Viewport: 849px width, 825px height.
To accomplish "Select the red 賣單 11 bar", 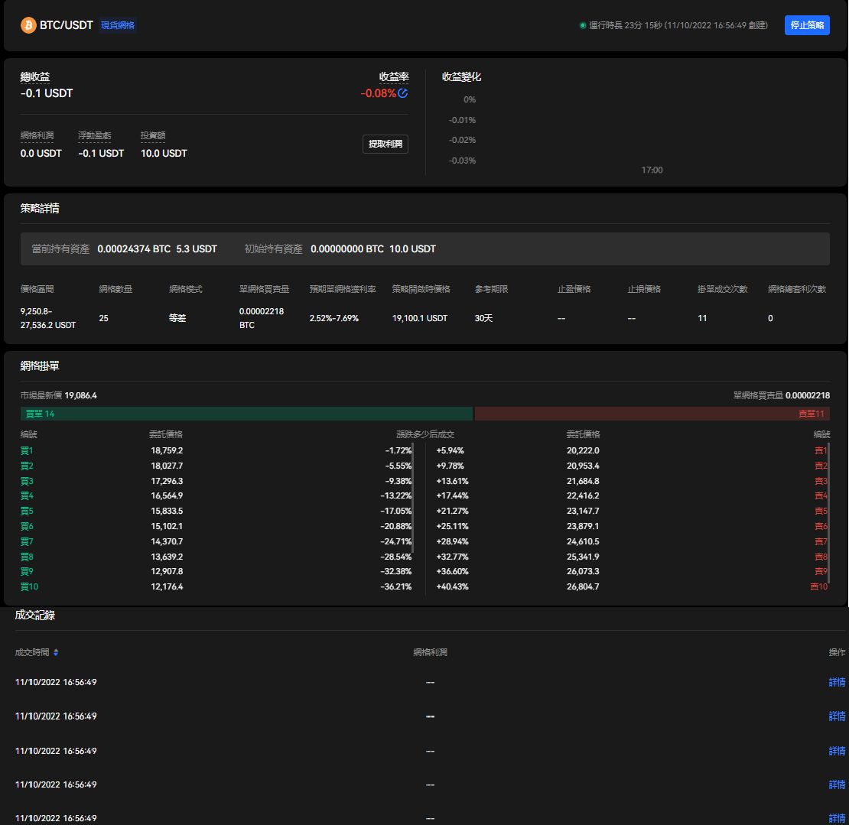I will (x=652, y=414).
